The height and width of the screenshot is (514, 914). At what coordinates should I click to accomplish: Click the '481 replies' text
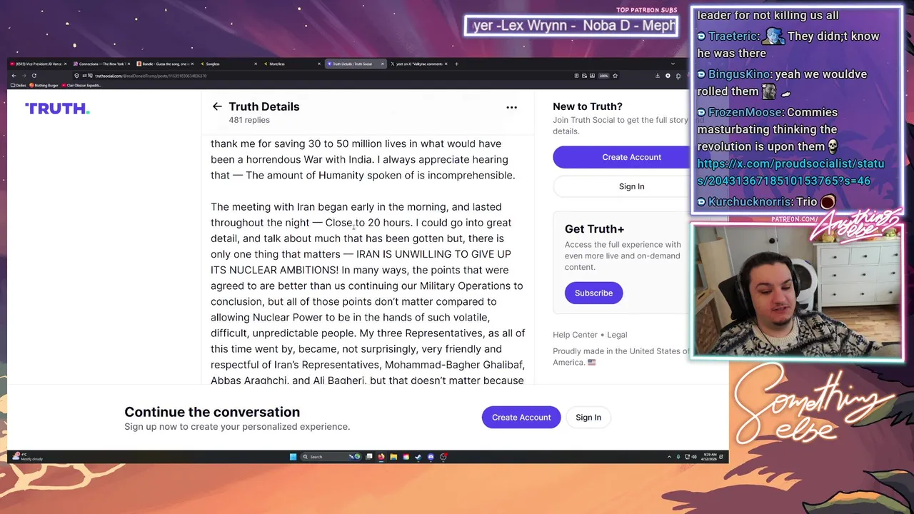[249, 120]
